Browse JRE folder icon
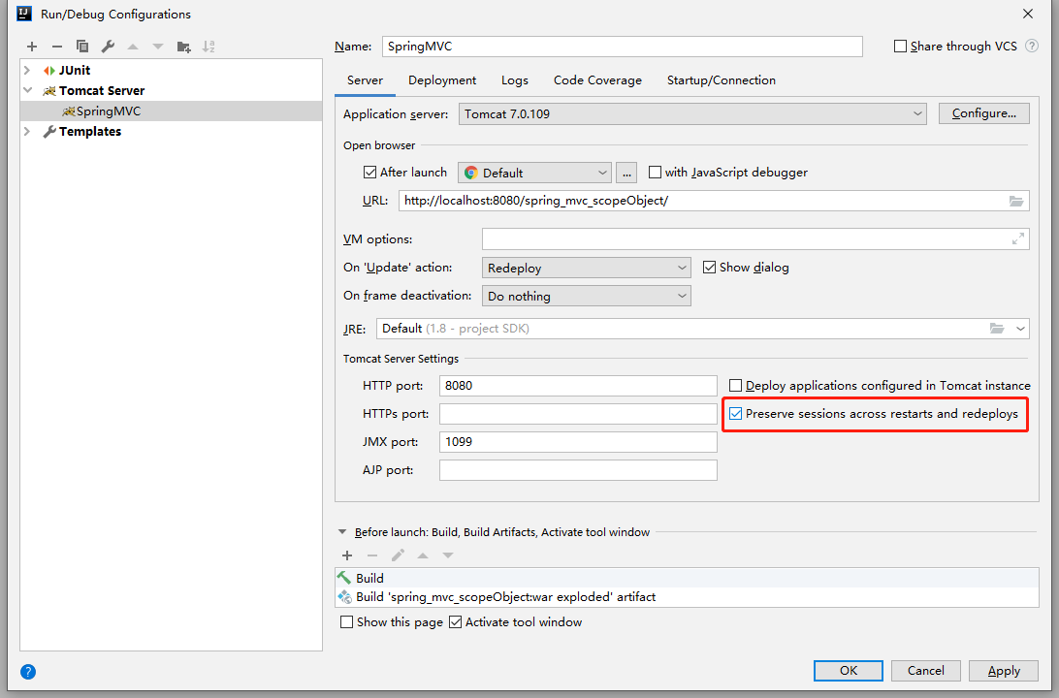This screenshot has height=698, width=1059. (997, 329)
